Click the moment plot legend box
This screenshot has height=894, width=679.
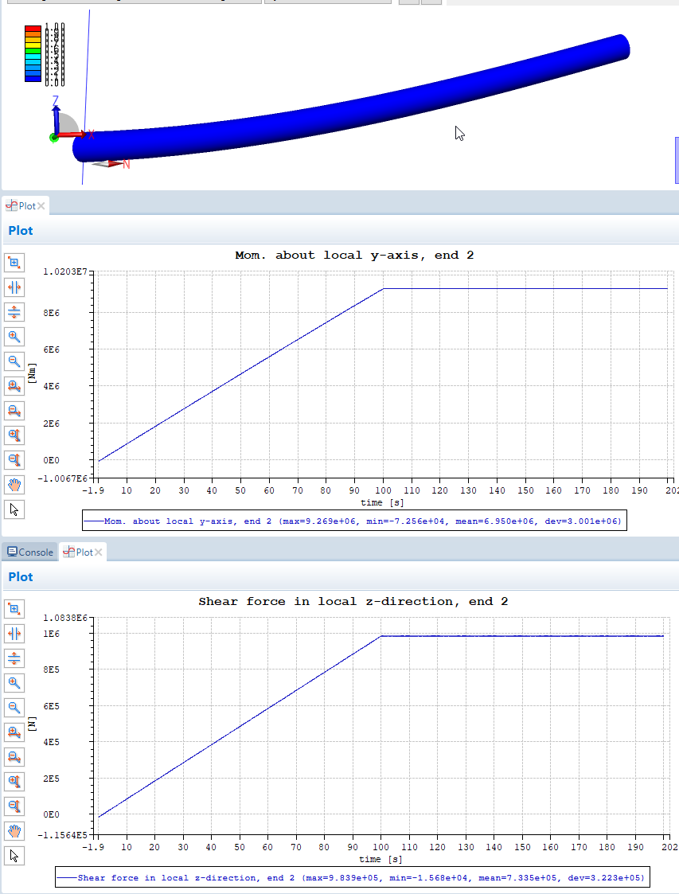click(353, 521)
